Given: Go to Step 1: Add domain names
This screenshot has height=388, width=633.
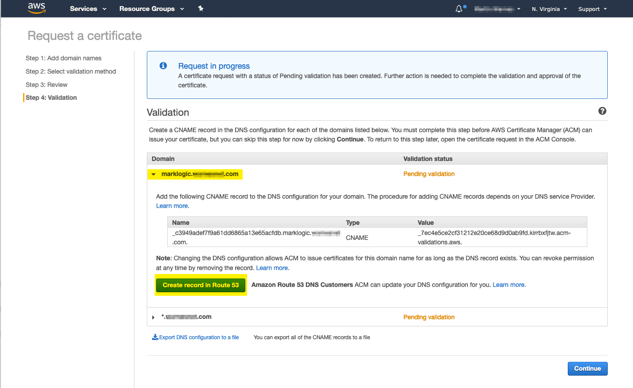Looking at the screenshot, I should [63, 58].
